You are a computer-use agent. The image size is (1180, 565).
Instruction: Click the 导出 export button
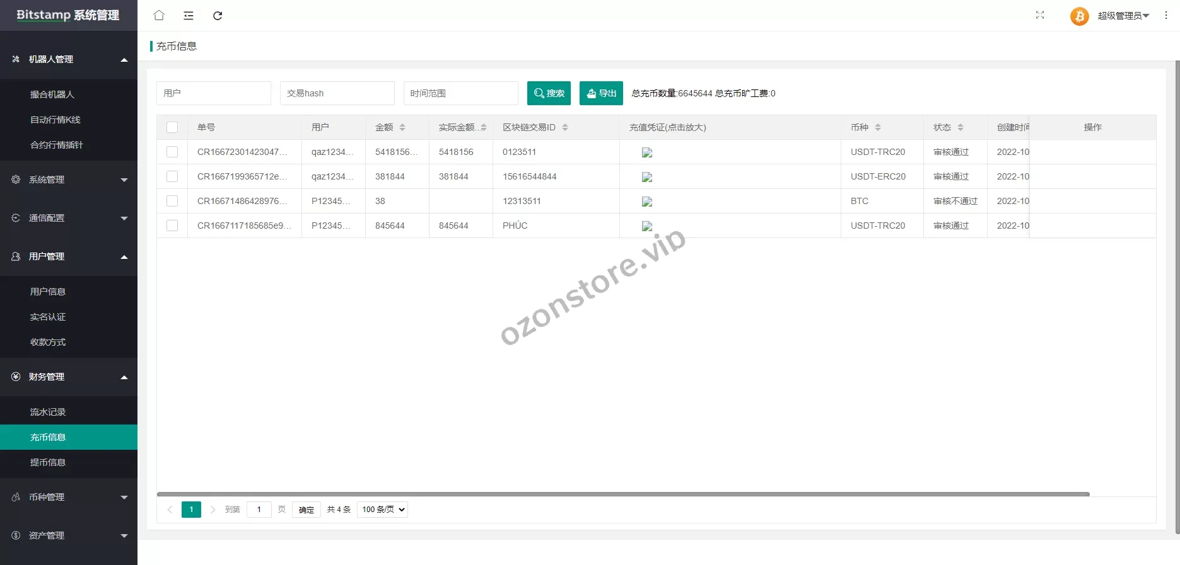[601, 93]
